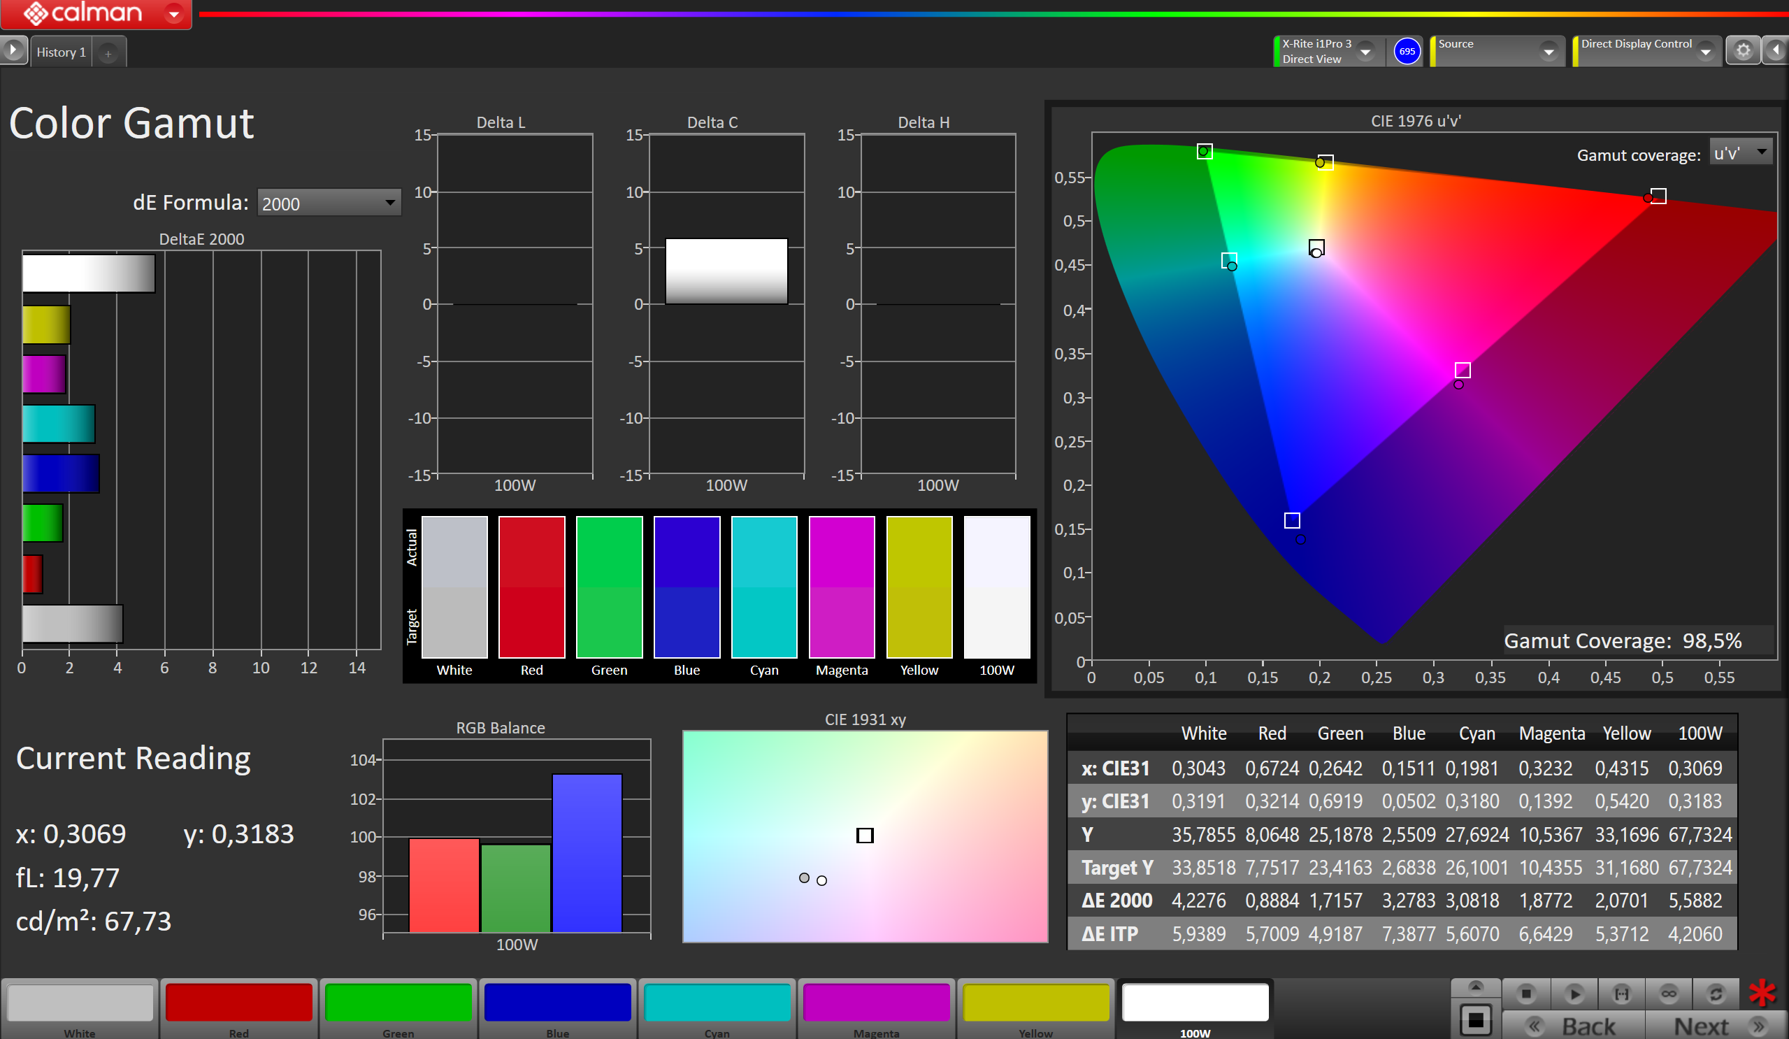Open the Gamut coverage u'v' dropdown

click(1740, 153)
